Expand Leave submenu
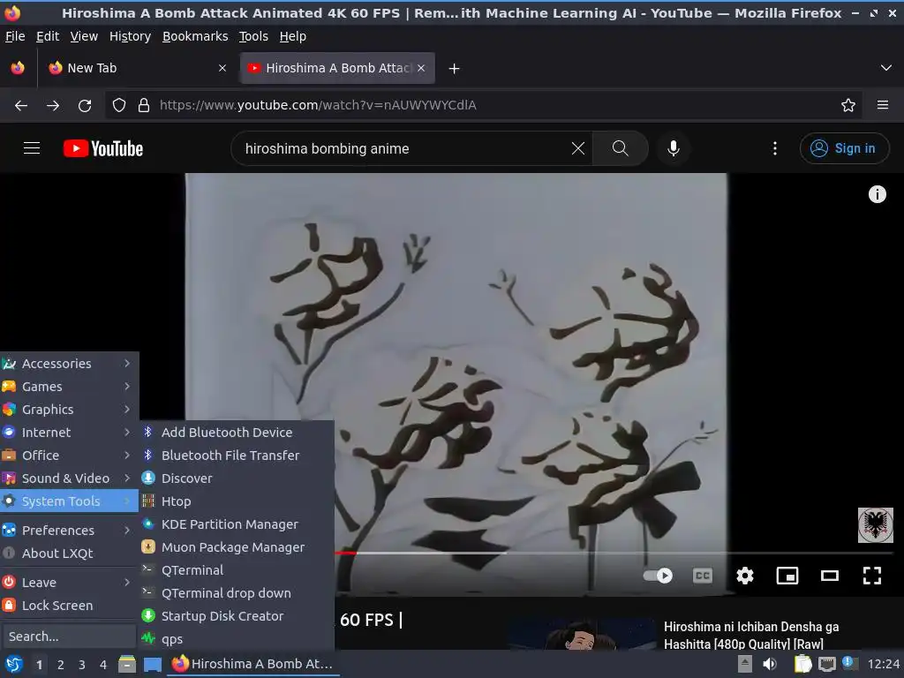Viewport: 904px width, 678px height. click(x=69, y=583)
